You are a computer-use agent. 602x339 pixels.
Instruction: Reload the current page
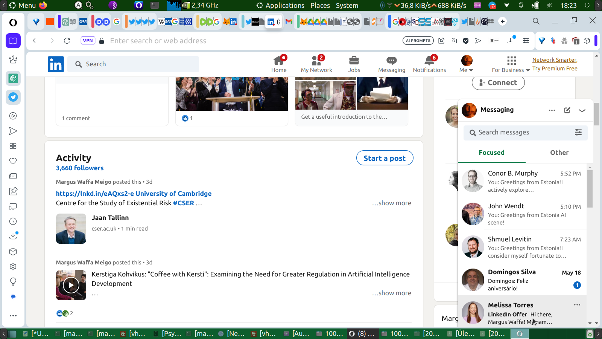[x=67, y=41]
